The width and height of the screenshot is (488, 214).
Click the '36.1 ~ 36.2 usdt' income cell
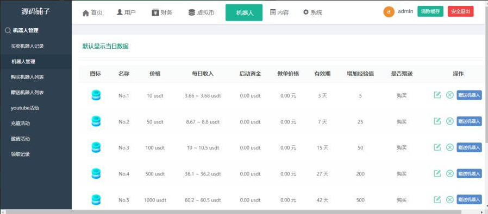click(203, 174)
